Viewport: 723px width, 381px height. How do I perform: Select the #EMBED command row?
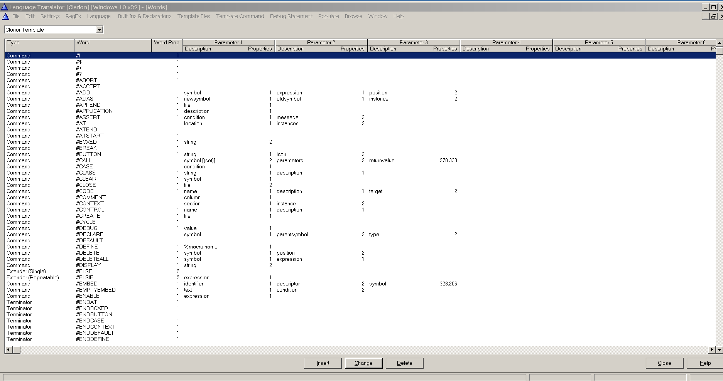pos(87,284)
